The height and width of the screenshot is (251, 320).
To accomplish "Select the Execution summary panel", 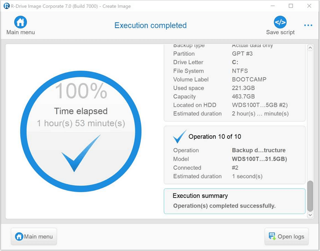I will (235, 201).
